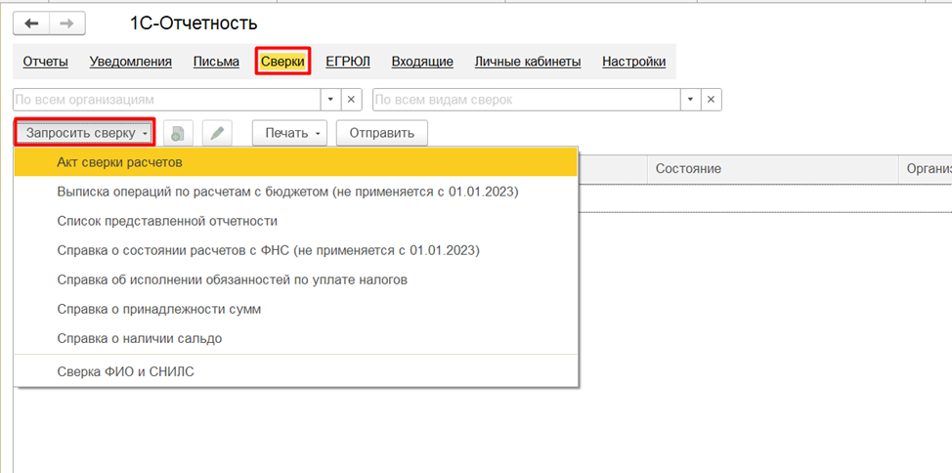The height and width of the screenshot is (473, 952).
Task: Select Акт сверки расчетов menu item
Action: click(296, 163)
